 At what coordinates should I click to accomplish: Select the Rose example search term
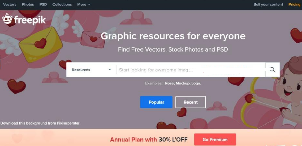(x=170, y=84)
